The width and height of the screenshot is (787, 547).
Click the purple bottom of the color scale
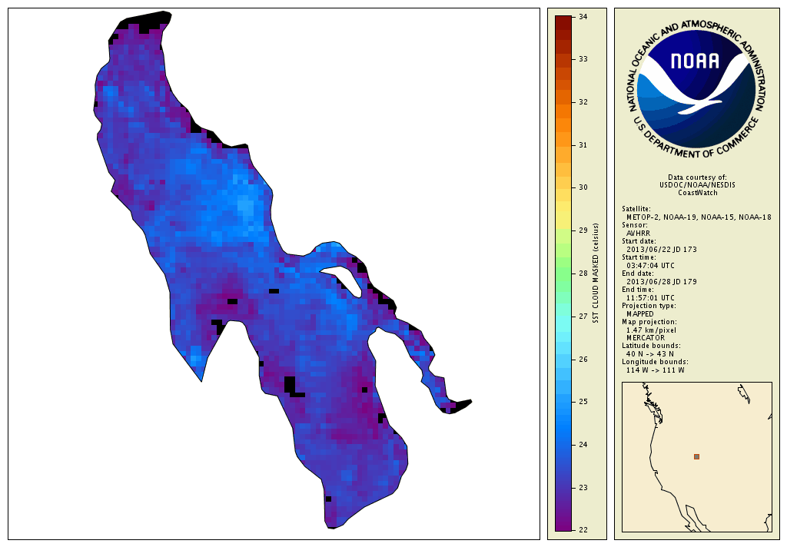[563, 527]
